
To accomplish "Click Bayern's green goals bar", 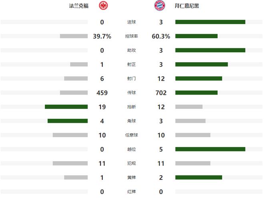I will pos(210,22).
